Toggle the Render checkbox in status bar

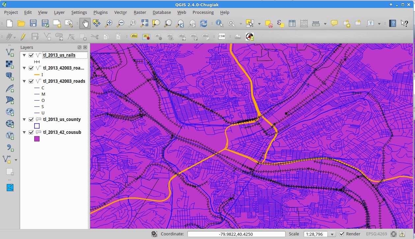point(342,234)
